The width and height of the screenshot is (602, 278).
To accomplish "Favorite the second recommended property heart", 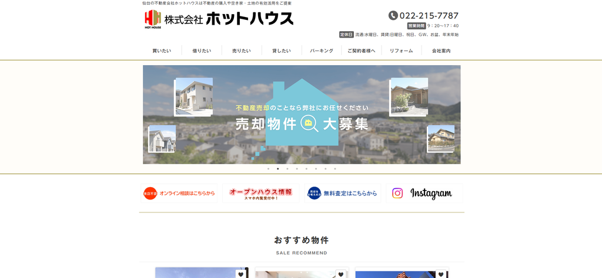I will (341, 274).
